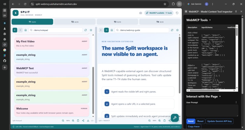Open the floating wrench quick-tools button
The height and width of the screenshot is (130, 245).
coord(175,118)
